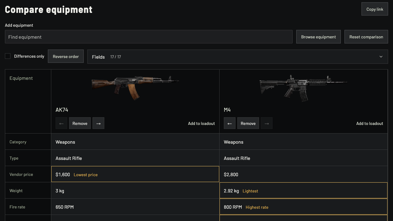Click the 650 RPM fire rate value
Screen dimensions: 393x221
point(64,207)
